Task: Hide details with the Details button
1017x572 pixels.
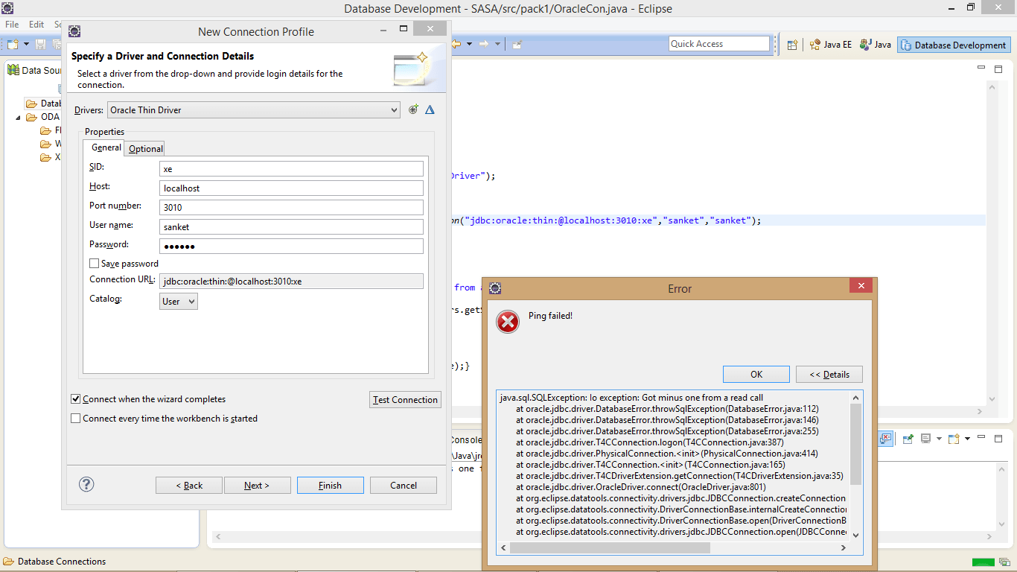Action: pos(829,374)
